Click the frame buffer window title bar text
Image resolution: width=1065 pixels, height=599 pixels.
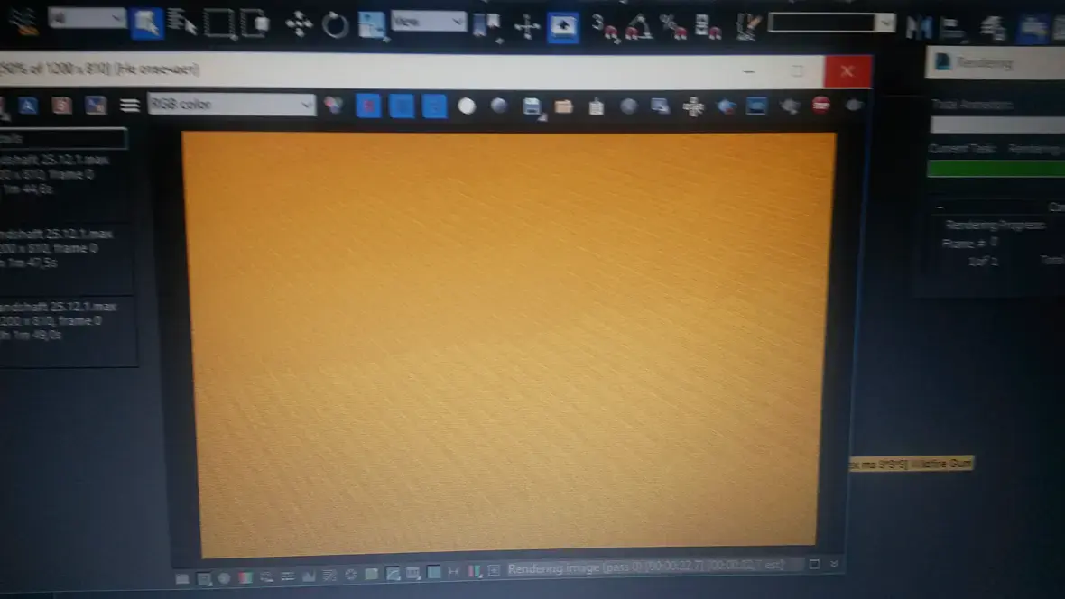pos(100,69)
